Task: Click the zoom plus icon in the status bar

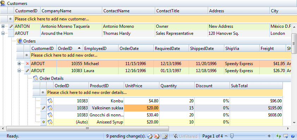Action: [269, 136]
